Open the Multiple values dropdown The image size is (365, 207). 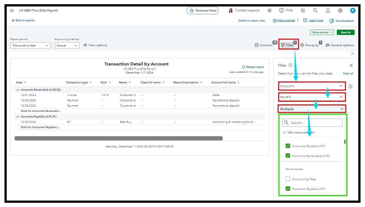(x=312, y=109)
